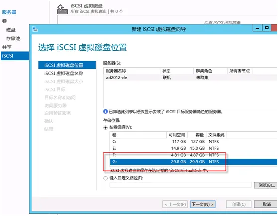Minimize the iSCSI wizard window
The height and width of the screenshot is (216, 278).
point(257,28)
